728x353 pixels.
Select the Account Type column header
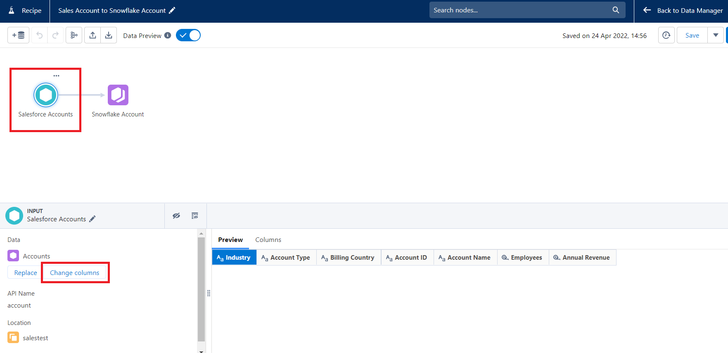pos(286,258)
